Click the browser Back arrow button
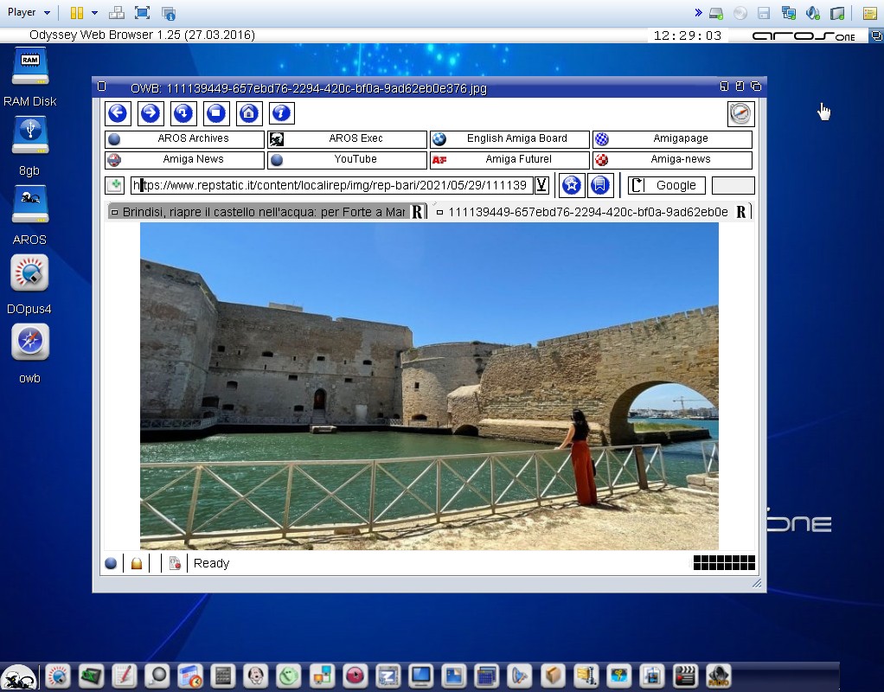The height and width of the screenshot is (692, 884). click(118, 113)
